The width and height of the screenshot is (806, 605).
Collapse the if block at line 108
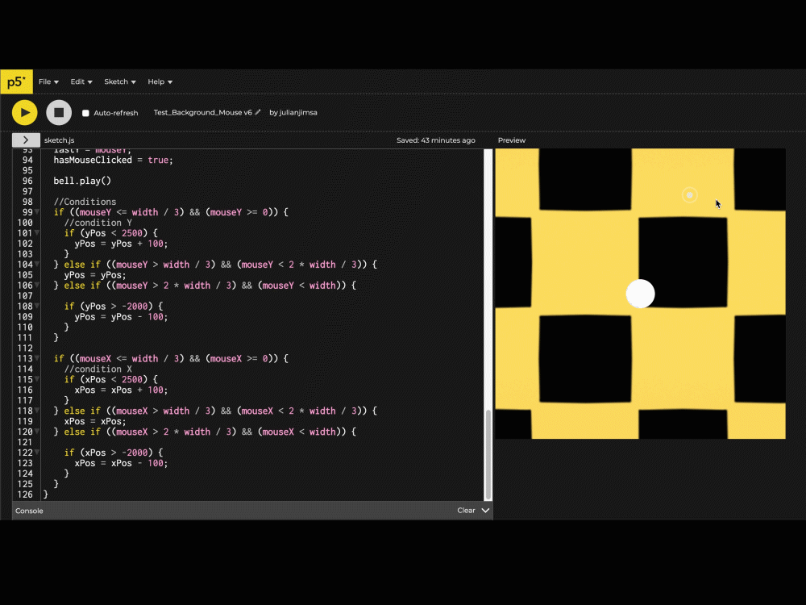(x=37, y=307)
